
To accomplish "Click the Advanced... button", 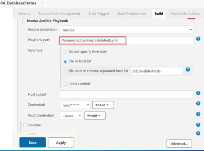I will (179, 144).
